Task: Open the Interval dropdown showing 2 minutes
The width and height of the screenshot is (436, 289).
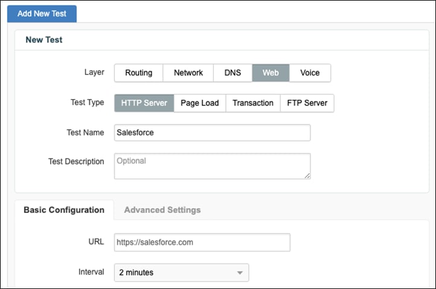Action: coord(182,273)
